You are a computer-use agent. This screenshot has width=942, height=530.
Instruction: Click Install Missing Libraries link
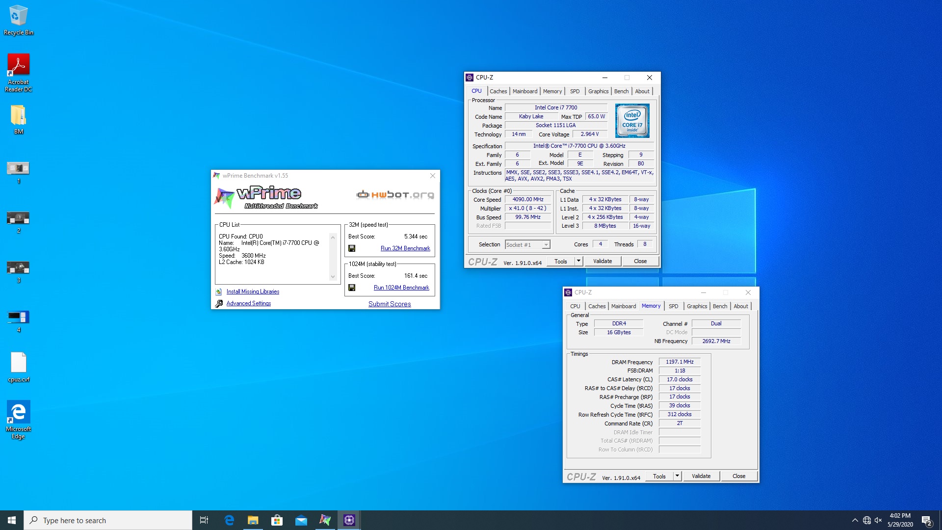tap(253, 291)
